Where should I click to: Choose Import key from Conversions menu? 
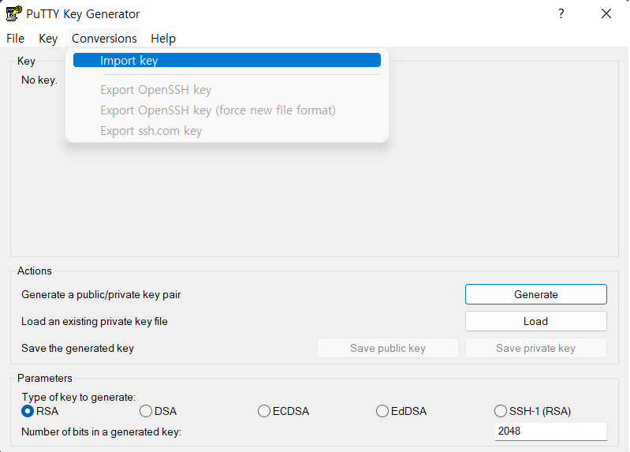coord(227,60)
